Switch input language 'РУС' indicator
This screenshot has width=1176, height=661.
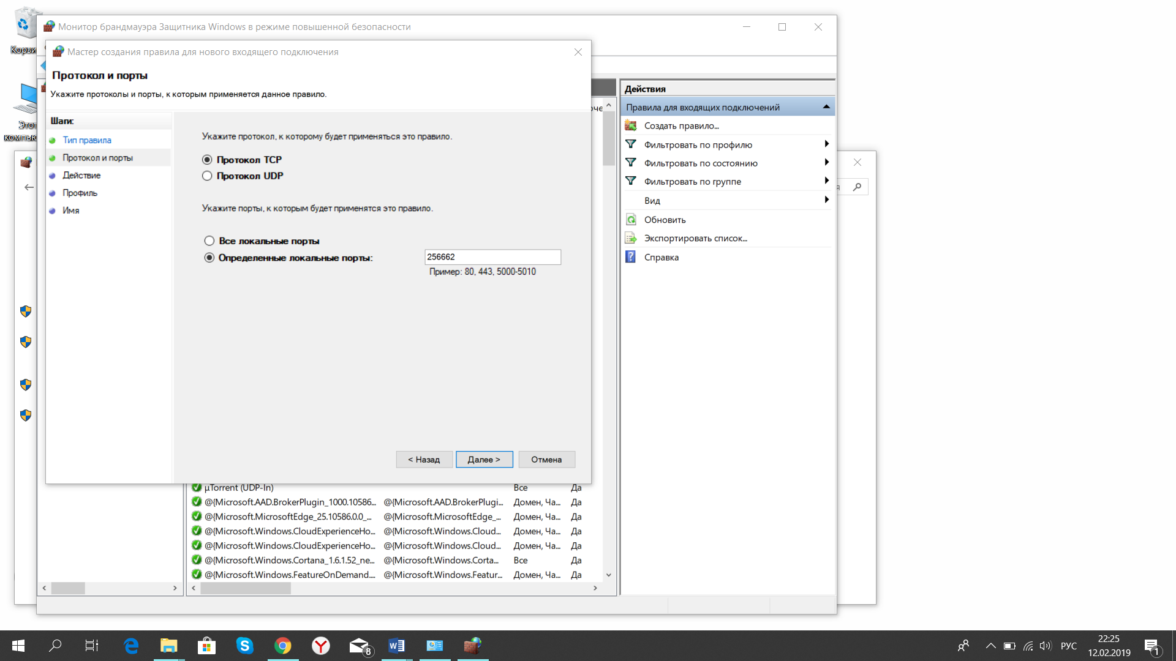(1069, 646)
